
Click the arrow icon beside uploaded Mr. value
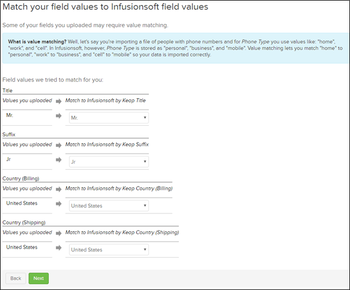tap(59, 116)
